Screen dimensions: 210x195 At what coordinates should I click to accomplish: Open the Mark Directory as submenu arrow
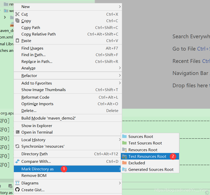120,169
